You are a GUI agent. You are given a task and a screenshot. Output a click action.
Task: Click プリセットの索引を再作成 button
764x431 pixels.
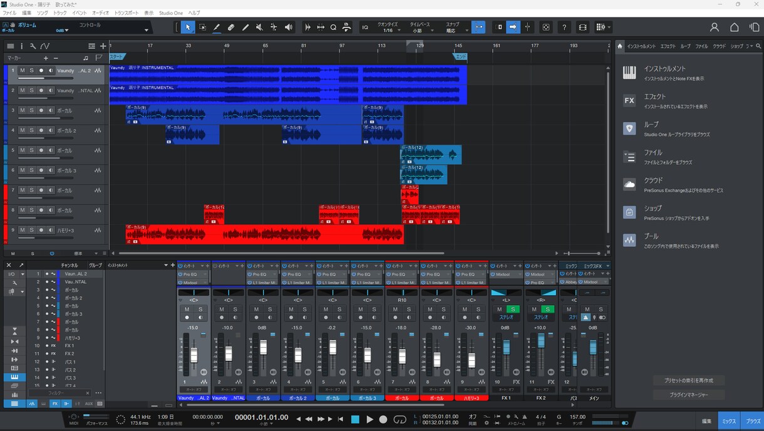[x=688, y=380]
